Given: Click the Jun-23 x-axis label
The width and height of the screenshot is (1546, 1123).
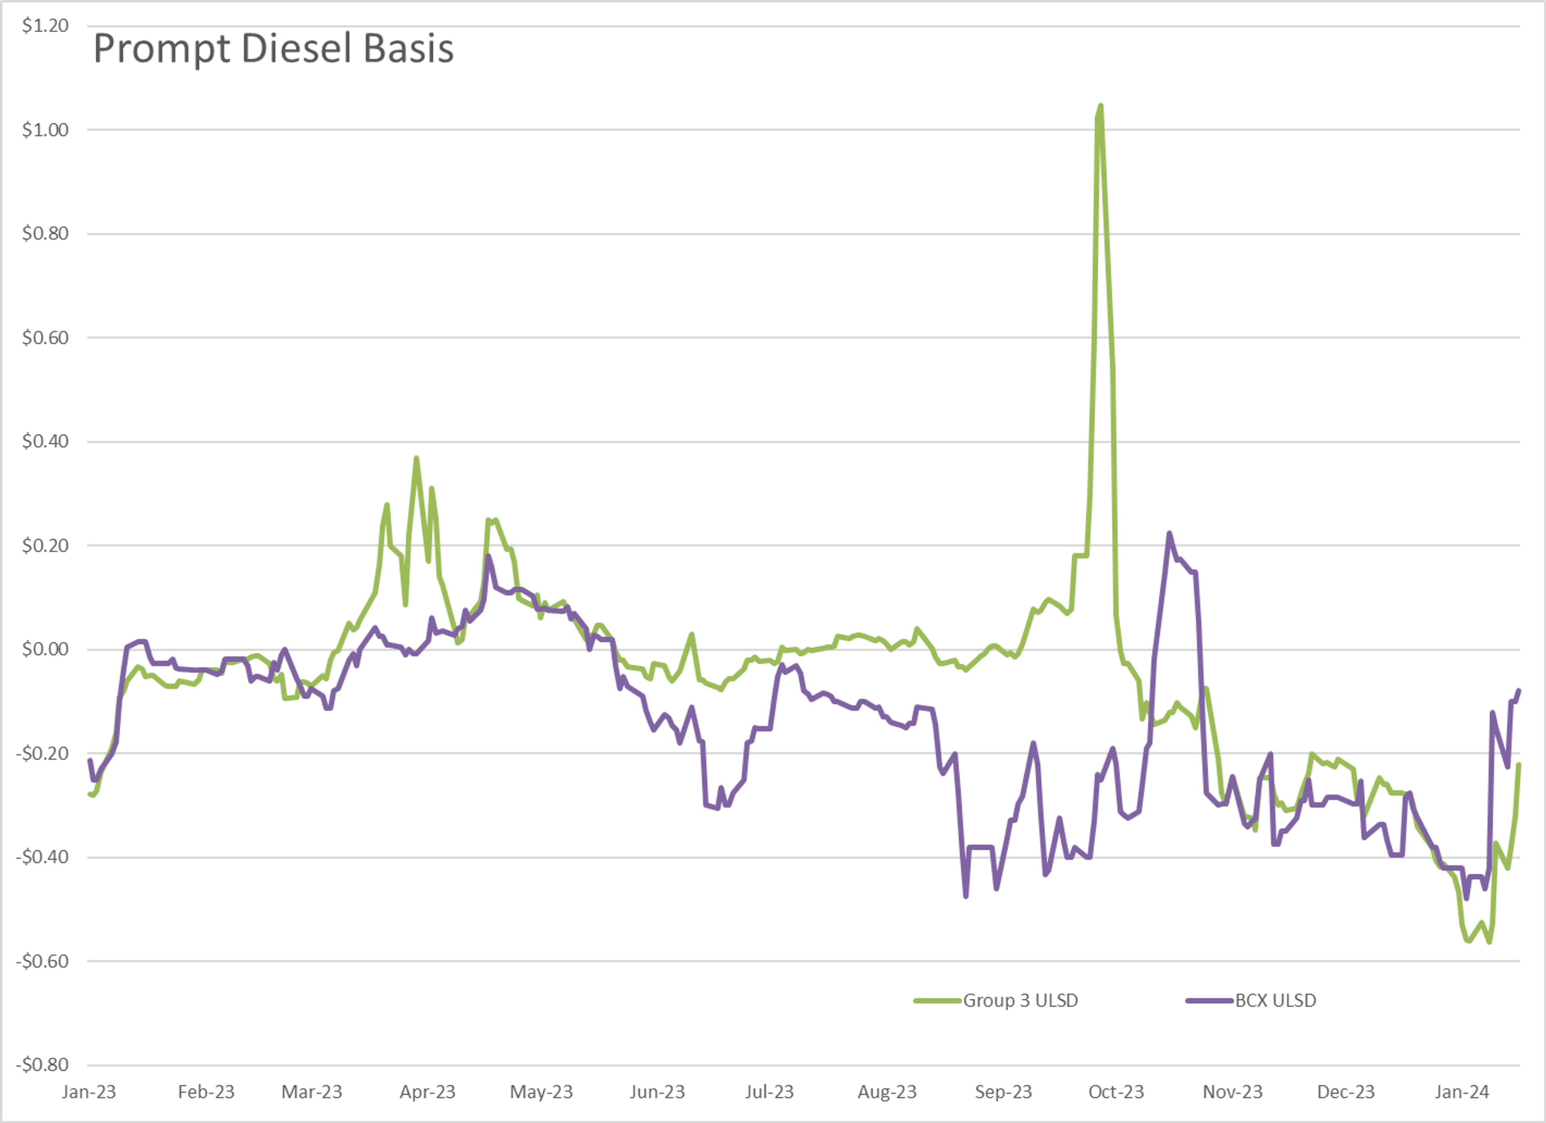Looking at the screenshot, I should pos(657,1092).
